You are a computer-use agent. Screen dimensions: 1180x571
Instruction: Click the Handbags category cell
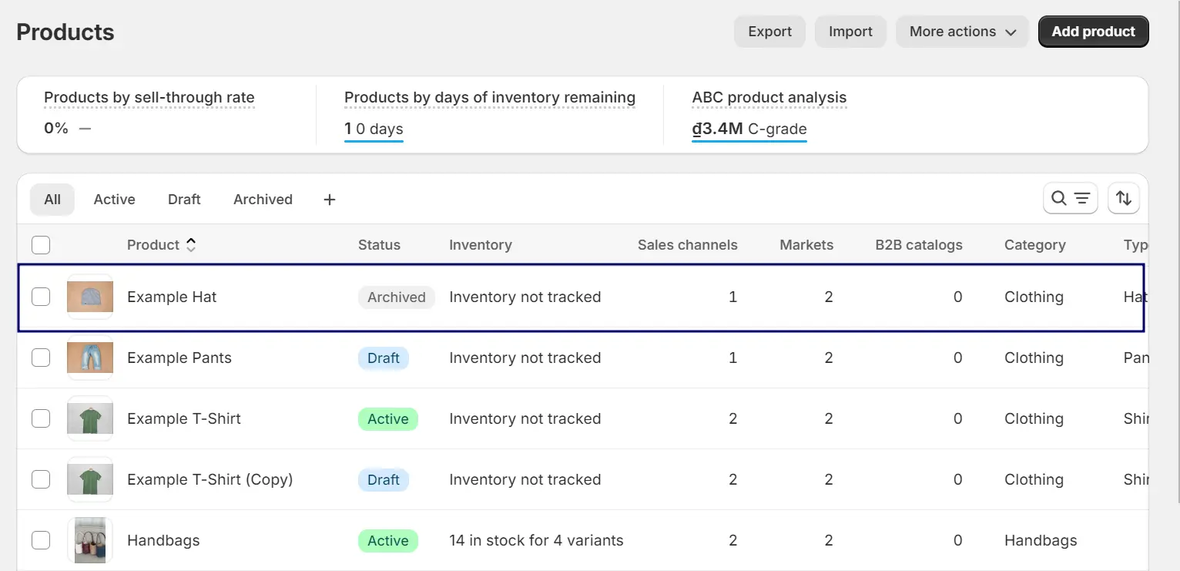pos(1041,540)
